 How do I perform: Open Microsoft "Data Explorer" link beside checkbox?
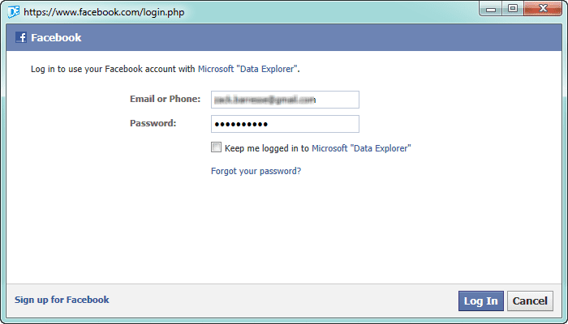[x=362, y=148]
